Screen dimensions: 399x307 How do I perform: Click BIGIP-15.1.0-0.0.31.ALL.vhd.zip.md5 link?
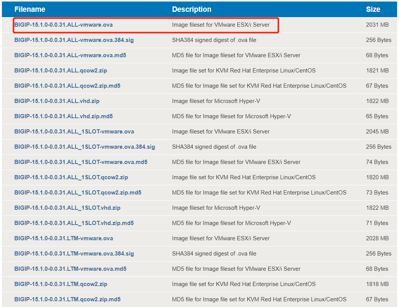tap(64, 116)
